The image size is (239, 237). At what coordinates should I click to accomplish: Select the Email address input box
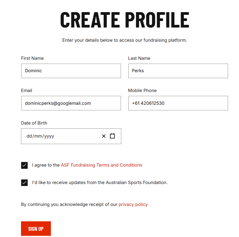pyautogui.click(x=71, y=103)
